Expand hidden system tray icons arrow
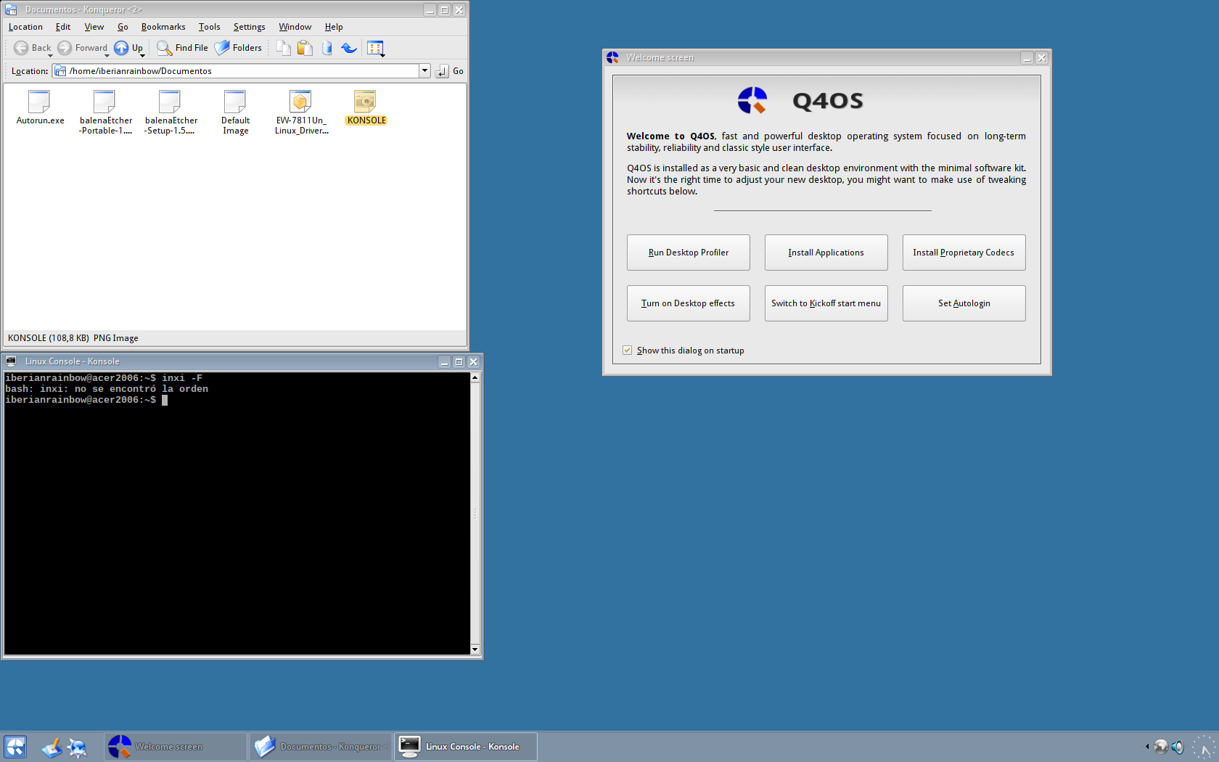Viewport: 1219px width, 762px height. 1147,747
